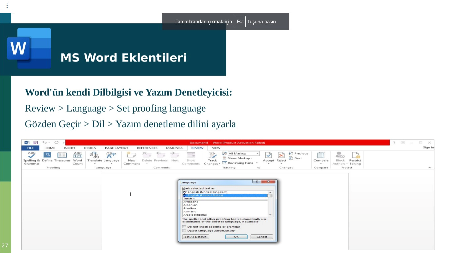Screen dimensions: 452x253
Task: Click the Save icon in quick access toolbar
Action: click(35, 142)
